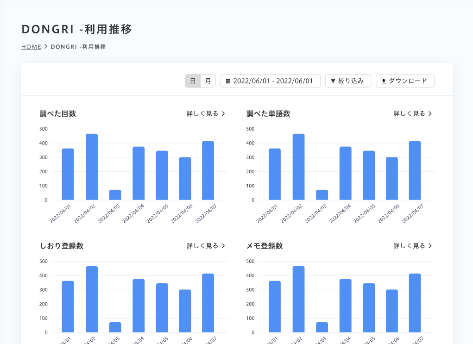Click the DONGRI -利用推移 page heading
473x344 pixels.
pos(76,29)
